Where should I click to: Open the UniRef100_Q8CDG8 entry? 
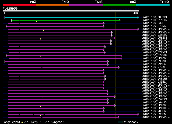point(154,111)
